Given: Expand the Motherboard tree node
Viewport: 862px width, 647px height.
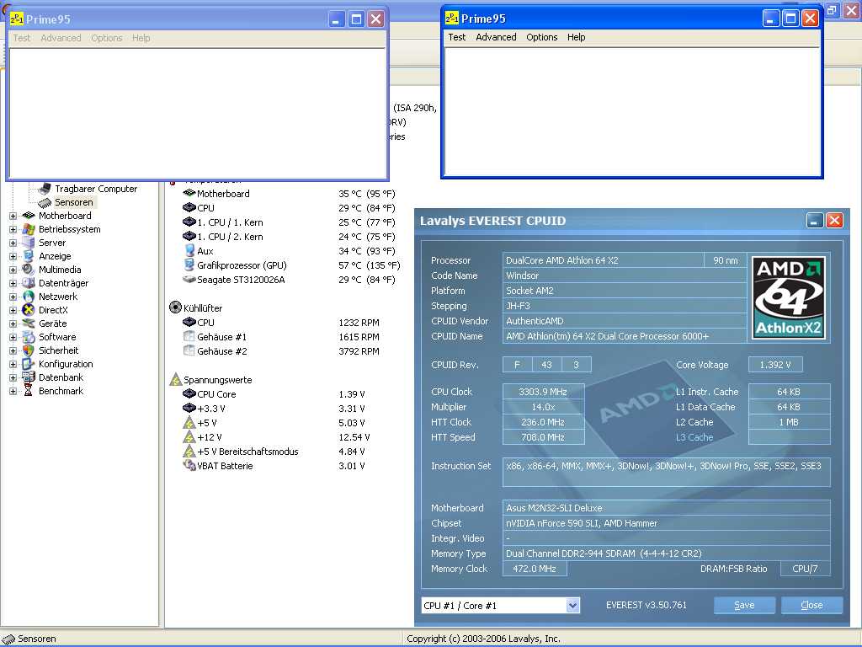Looking at the screenshot, I should coord(13,216).
